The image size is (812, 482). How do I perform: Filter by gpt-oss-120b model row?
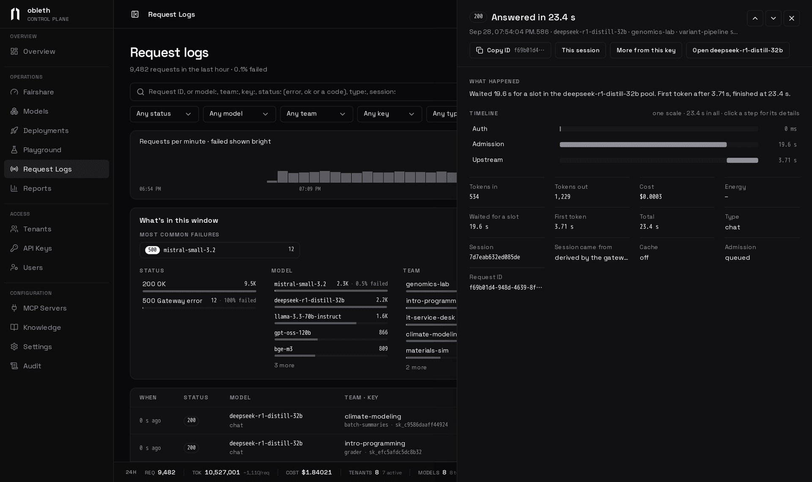331,334
